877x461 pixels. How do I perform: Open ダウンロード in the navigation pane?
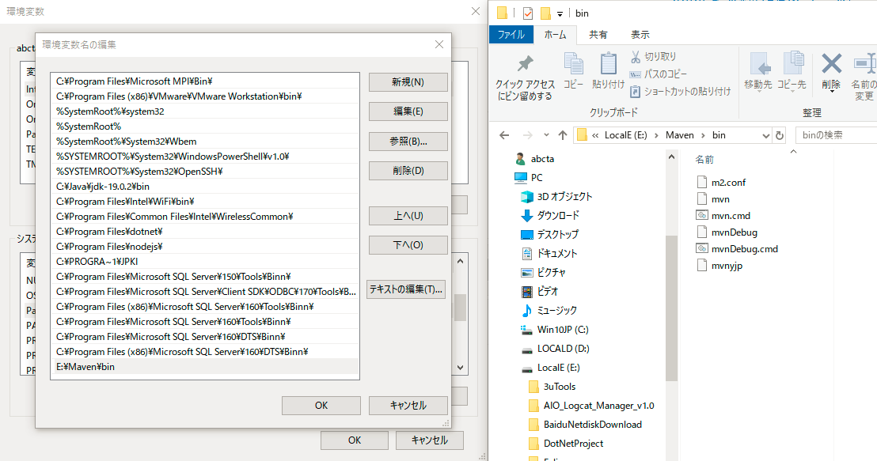[x=550, y=216]
